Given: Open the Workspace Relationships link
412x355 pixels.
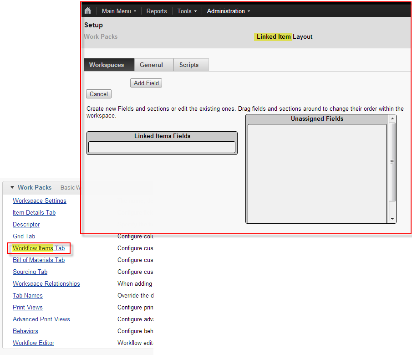Looking at the screenshot, I should point(46,283).
